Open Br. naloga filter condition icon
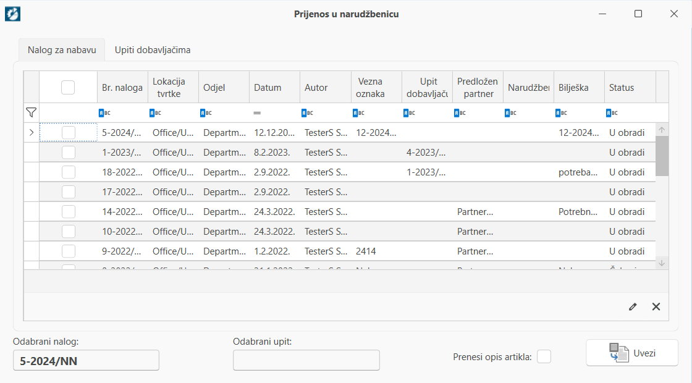 pyautogui.click(x=104, y=113)
